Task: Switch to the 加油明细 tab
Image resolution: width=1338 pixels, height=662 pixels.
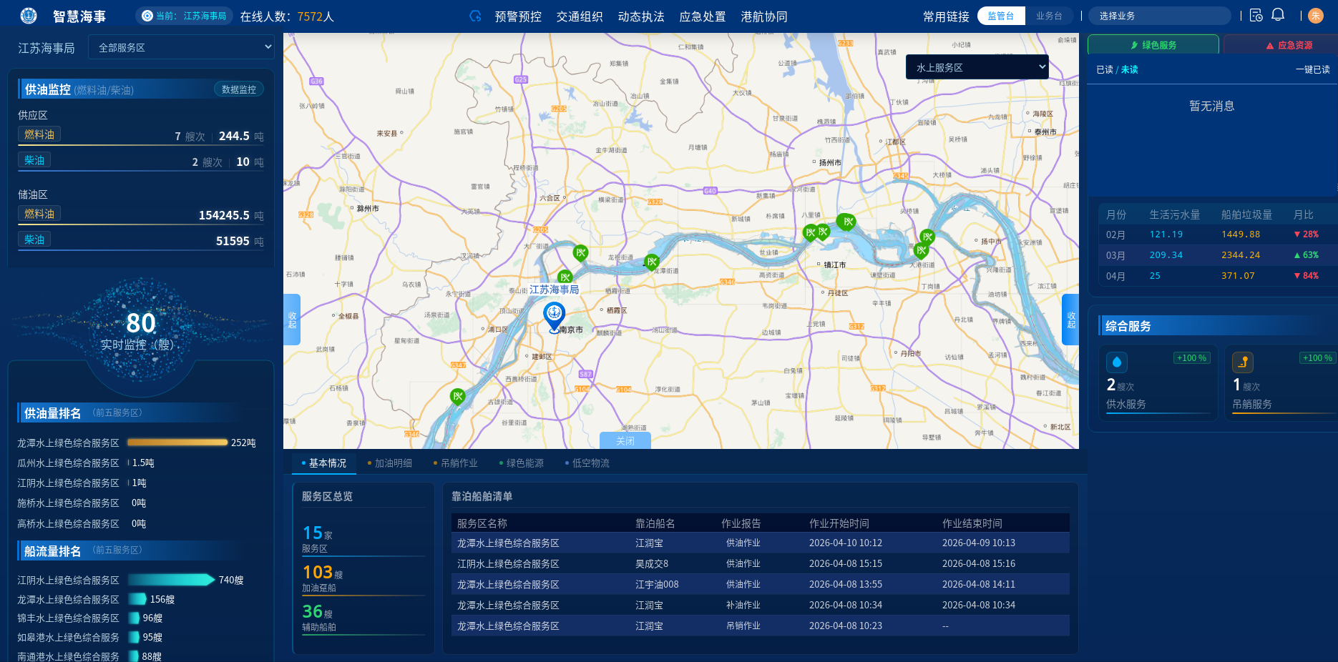Action: point(393,463)
